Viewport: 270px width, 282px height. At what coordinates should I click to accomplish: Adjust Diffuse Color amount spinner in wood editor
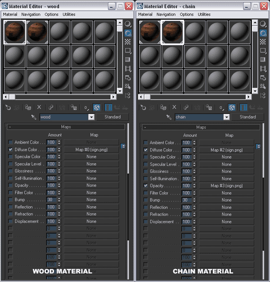coord(59,150)
